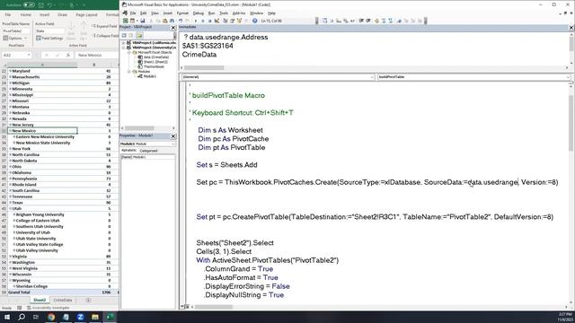This screenshot has height=323, width=575.
Task: Click the Properties Window icon in VBA toolbar
Action: click(232, 21)
